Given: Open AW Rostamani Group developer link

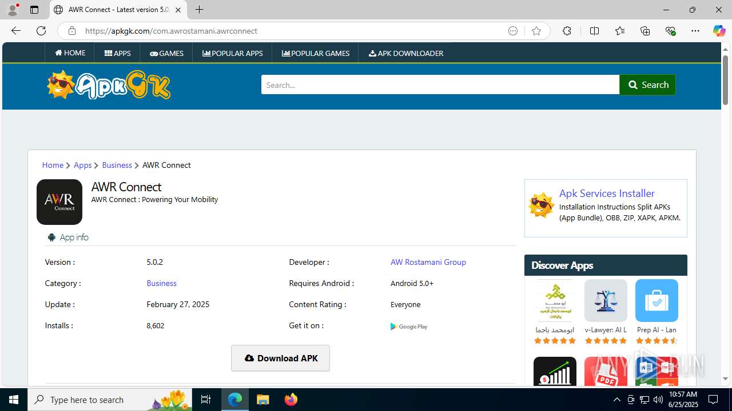Looking at the screenshot, I should coord(428,262).
